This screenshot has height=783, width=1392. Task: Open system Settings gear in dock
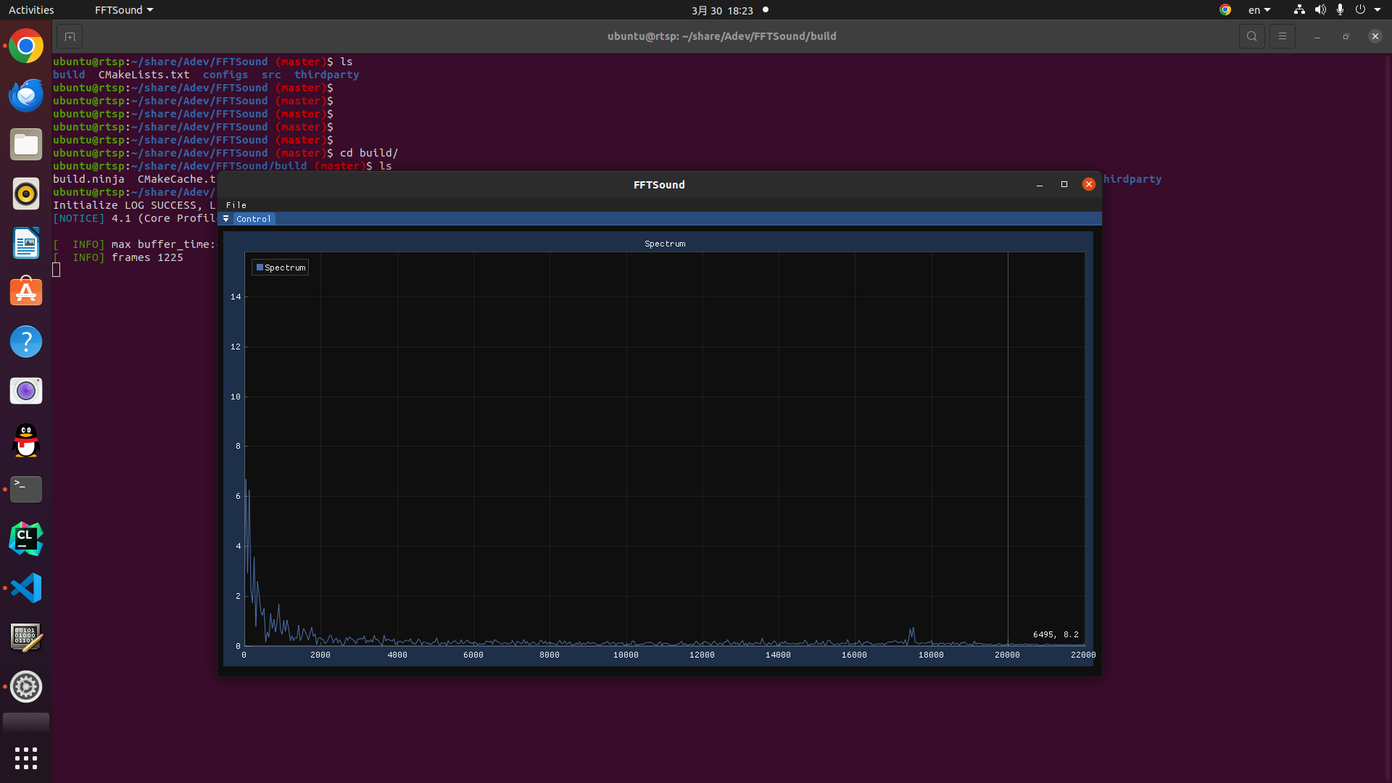click(26, 687)
